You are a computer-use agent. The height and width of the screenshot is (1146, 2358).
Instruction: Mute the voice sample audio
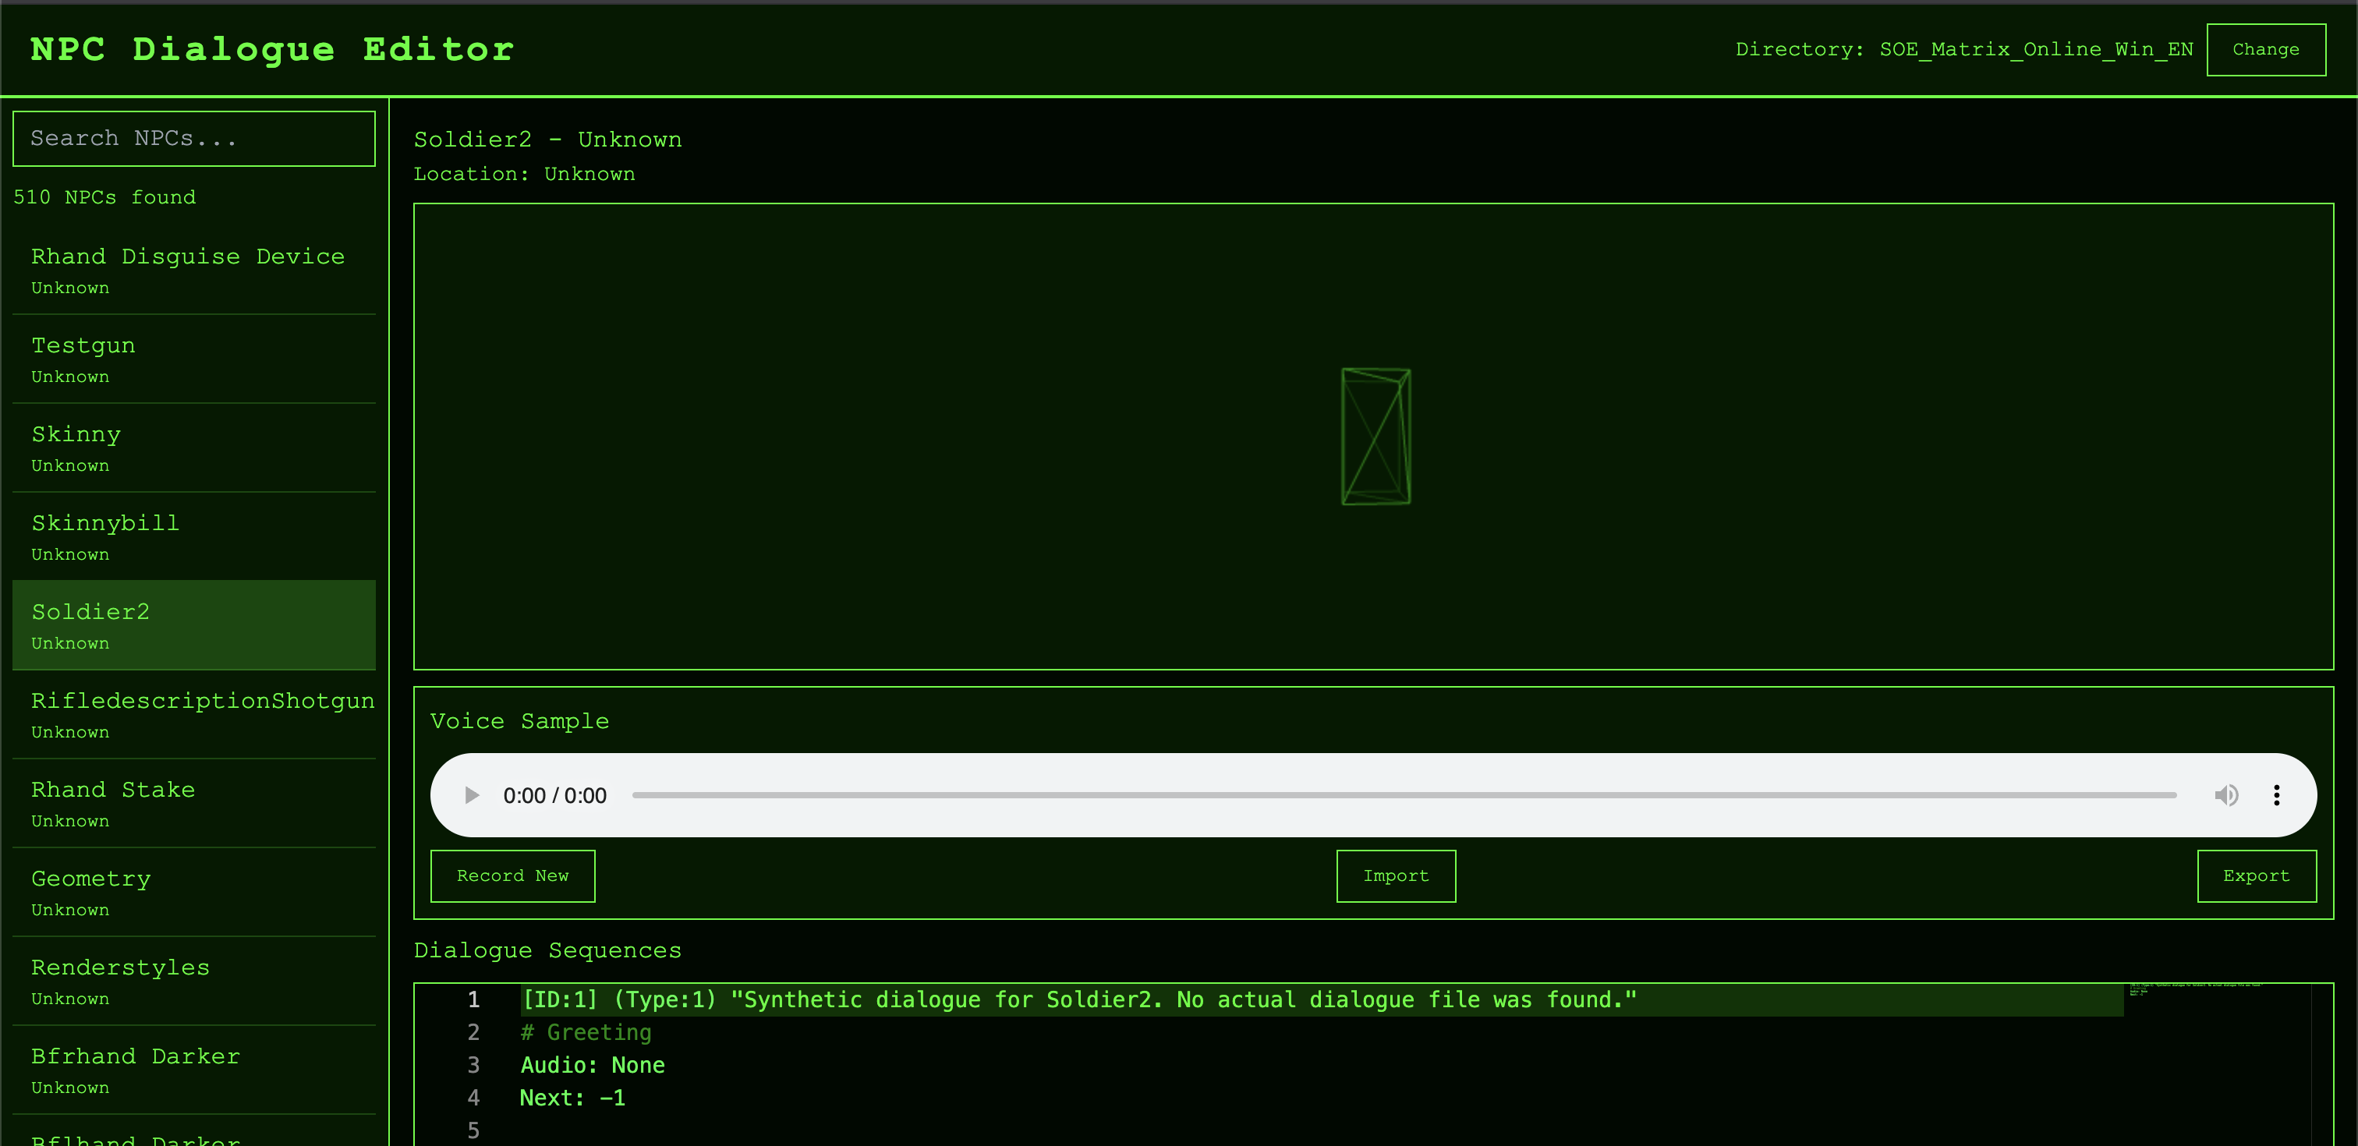(2225, 795)
